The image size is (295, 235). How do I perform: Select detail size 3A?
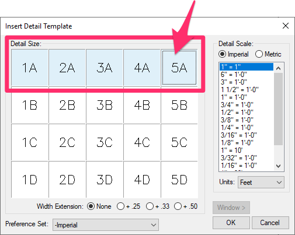coord(105,68)
